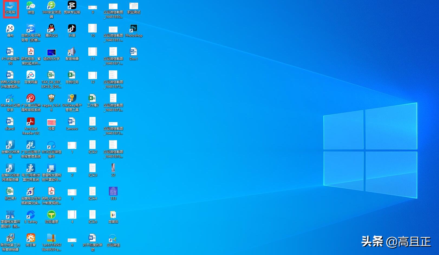This screenshot has height=255, width=439.
Task: Select the 腾讯QQ penguin icon
Action: pyautogui.click(x=51, y=31)
